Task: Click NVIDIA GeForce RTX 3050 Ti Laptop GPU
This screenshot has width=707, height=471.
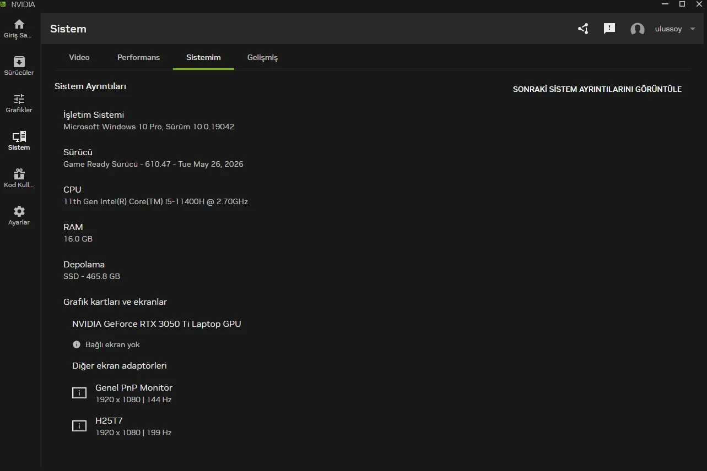Action: [x=156, y=324]
